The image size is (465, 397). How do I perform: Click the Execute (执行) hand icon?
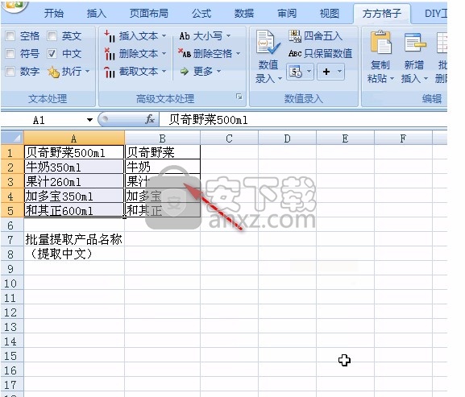pos(54,72)
